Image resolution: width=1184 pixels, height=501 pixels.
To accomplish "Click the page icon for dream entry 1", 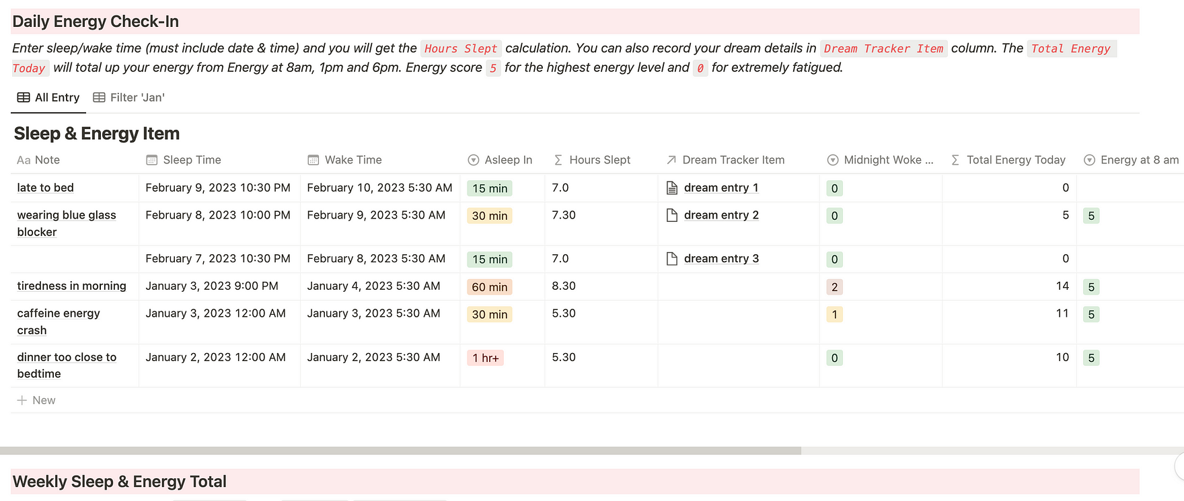I will pyautogui.click(x=671, y=188).
